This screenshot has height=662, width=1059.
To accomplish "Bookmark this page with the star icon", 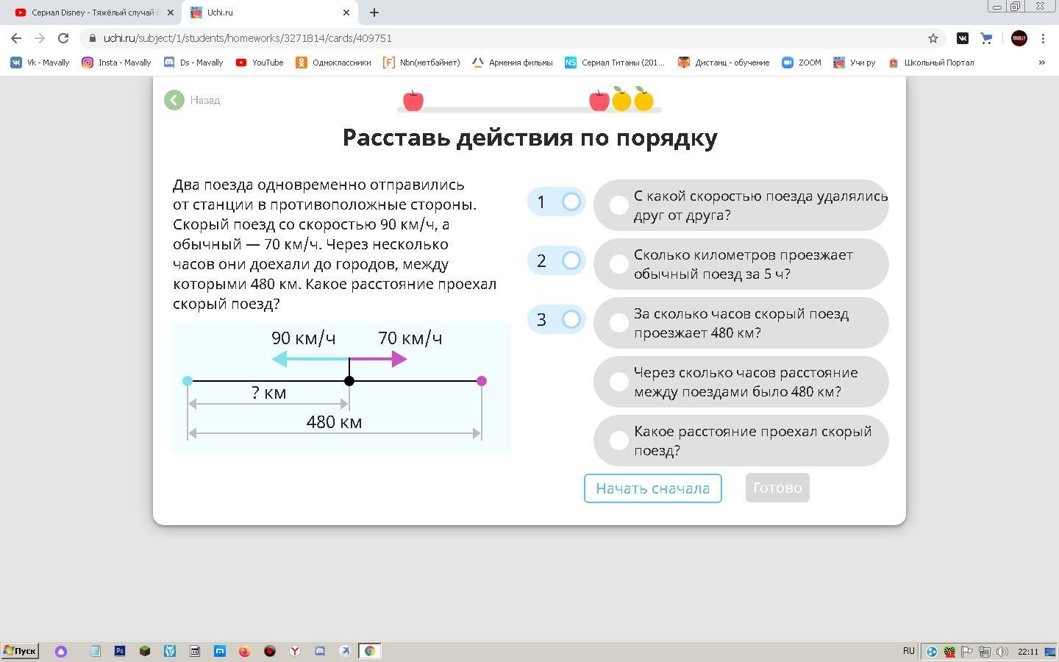I will (933, 38).
